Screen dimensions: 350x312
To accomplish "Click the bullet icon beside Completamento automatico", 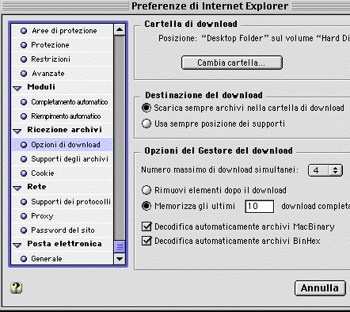I will (x=24, y=102).
